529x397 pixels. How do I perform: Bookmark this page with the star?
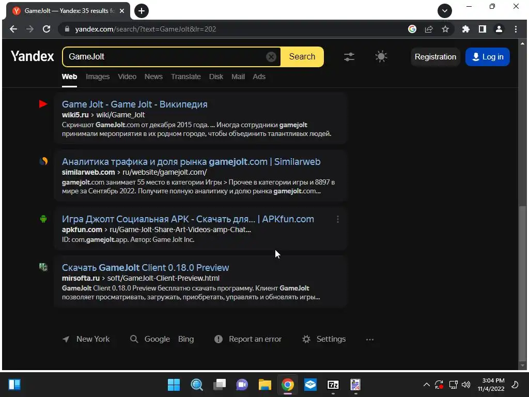click(x=445, y=29)
